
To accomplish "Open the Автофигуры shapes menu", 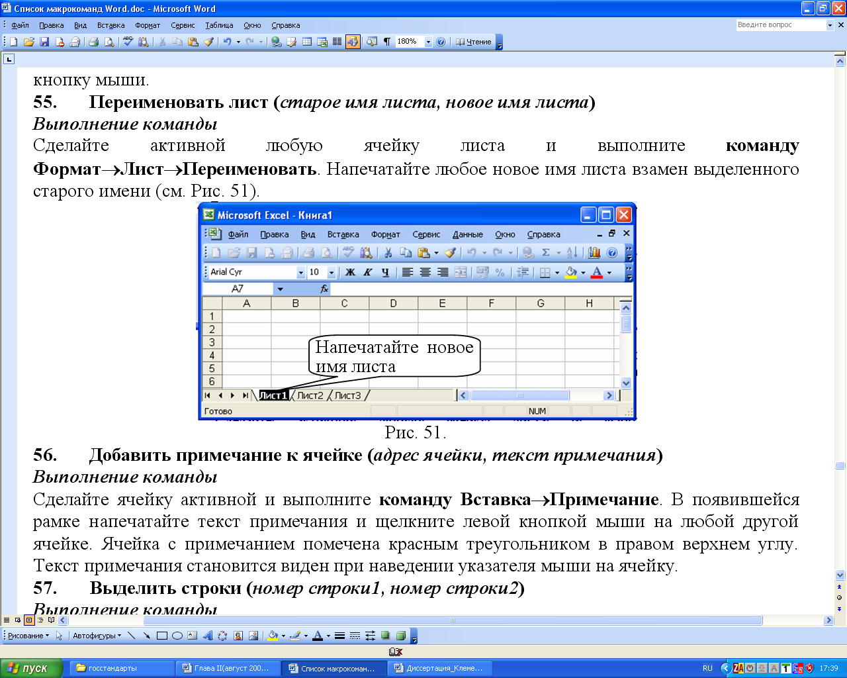I will click(x=97, y=636).
